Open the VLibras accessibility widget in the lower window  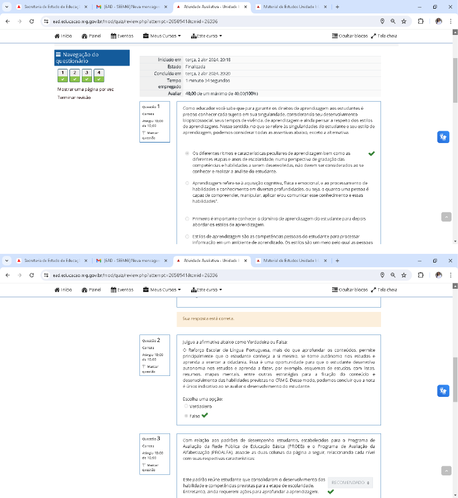[x=443, y=390]
